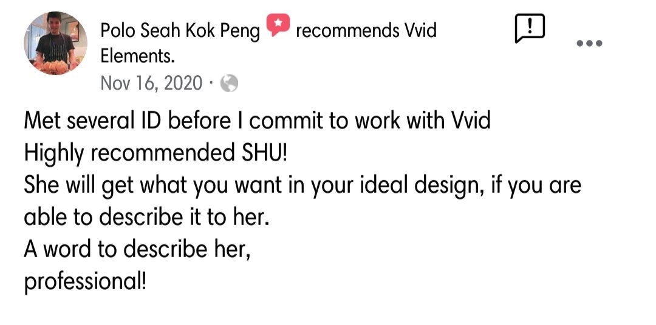This screenshot has width=656, height=325.
Task: Click the "able to describe it to her." line
Action: (x=146, y=218)
